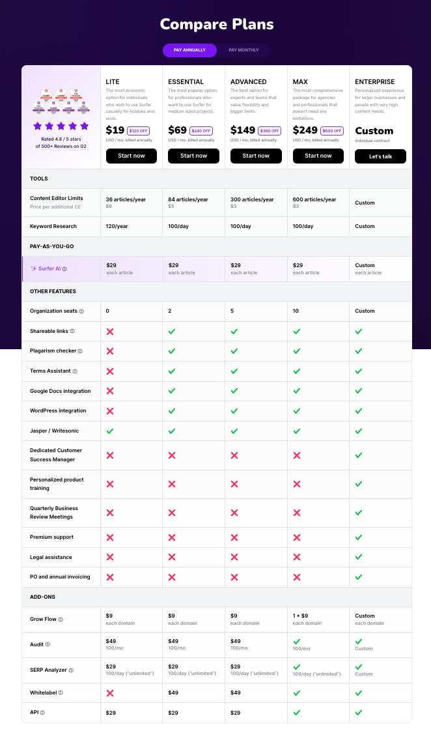Image resolution: width=431 pixels, height=731 pixels.
Task: Click Let's talk for Enterprise
Action: pyautogui.click(x=380, y=156)
